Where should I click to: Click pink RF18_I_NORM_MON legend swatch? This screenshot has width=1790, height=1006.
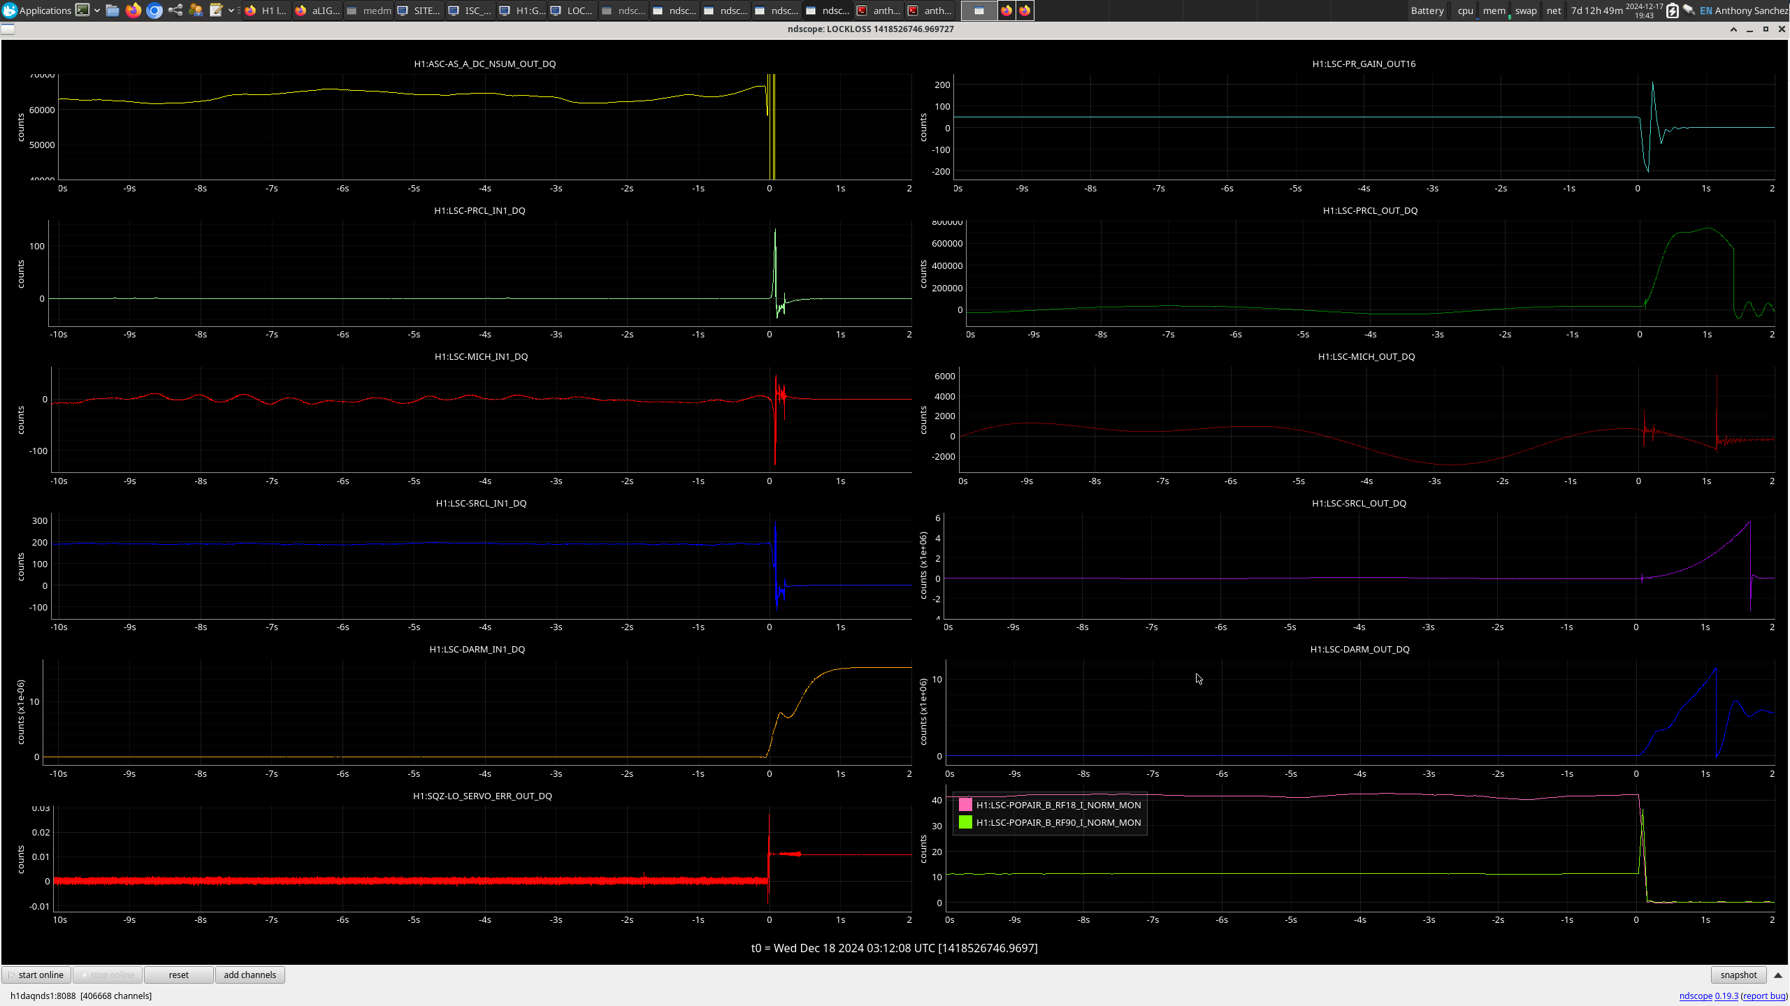[965, 805]
